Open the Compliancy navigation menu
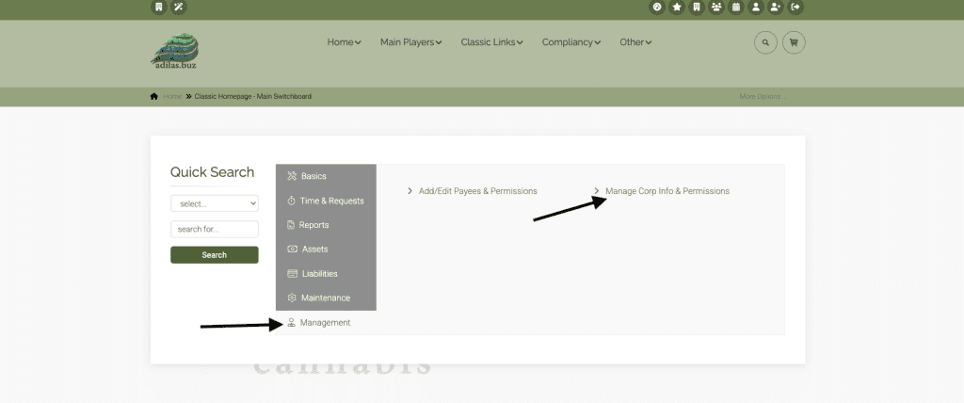Screen dimensions: 964x403 (571, 42)
